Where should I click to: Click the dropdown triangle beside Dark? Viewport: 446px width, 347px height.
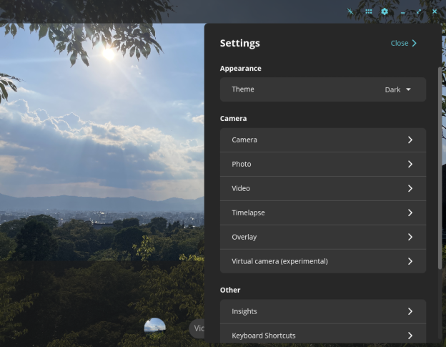pos(408,89)
